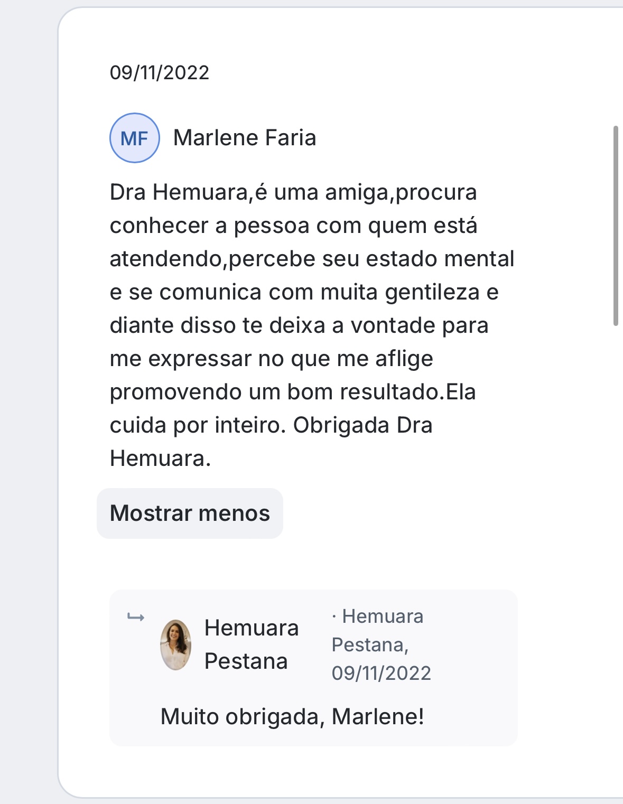Click the line 'diante disso te deixa a vontade'
Viewport: 623px width, 804px height.
pyautogui.click(x=299, y=325)
